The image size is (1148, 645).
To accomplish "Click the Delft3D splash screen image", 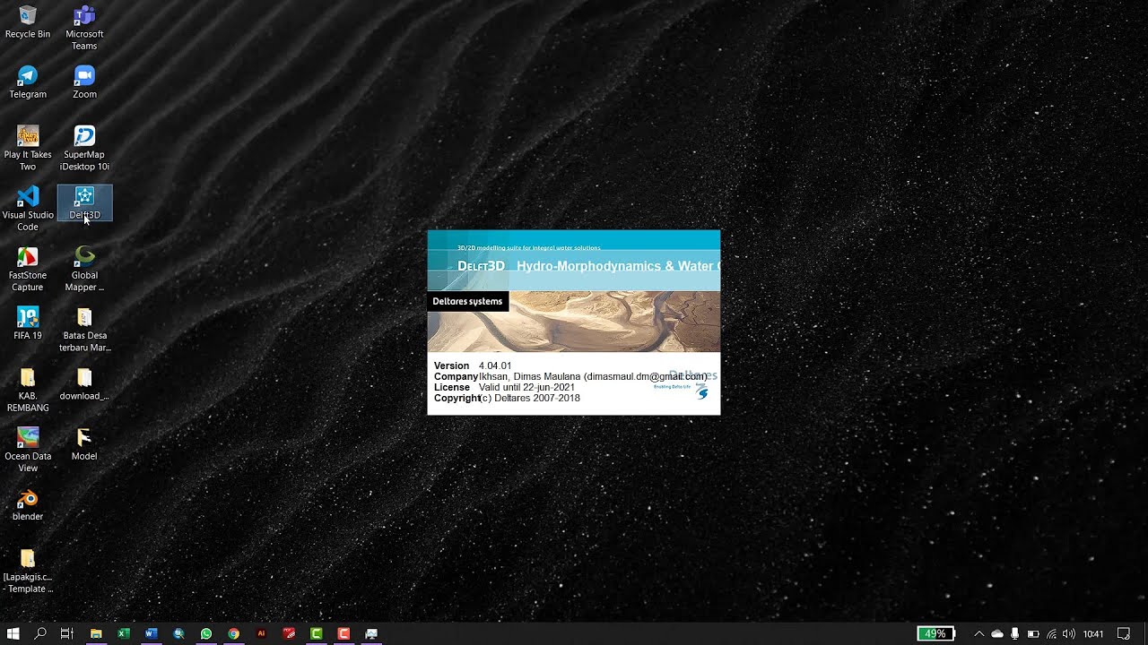I will [x=574, y=322].
